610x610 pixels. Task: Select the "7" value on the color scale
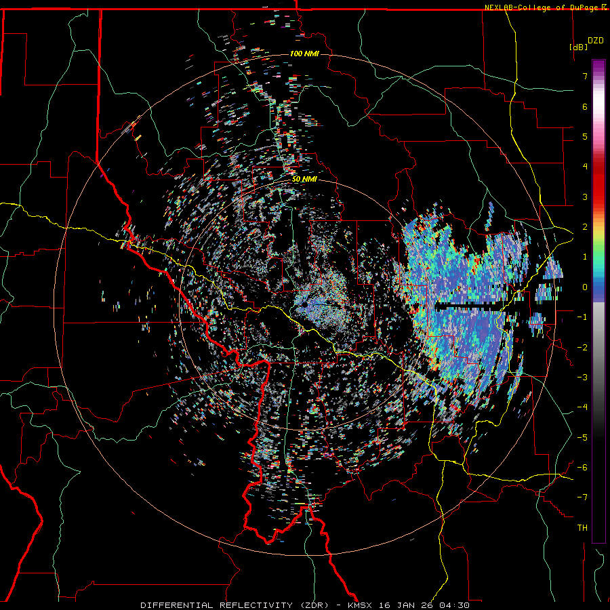pyautogui.click(x=585, y=76)
